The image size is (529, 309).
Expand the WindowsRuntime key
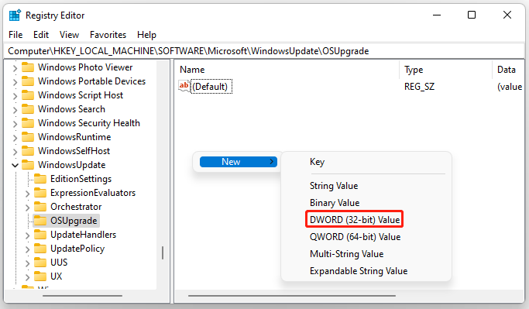coord(15,138)
